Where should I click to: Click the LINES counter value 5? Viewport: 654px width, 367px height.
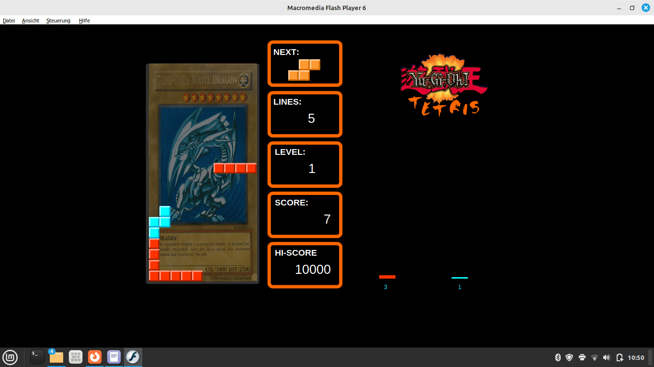point(312,119)
